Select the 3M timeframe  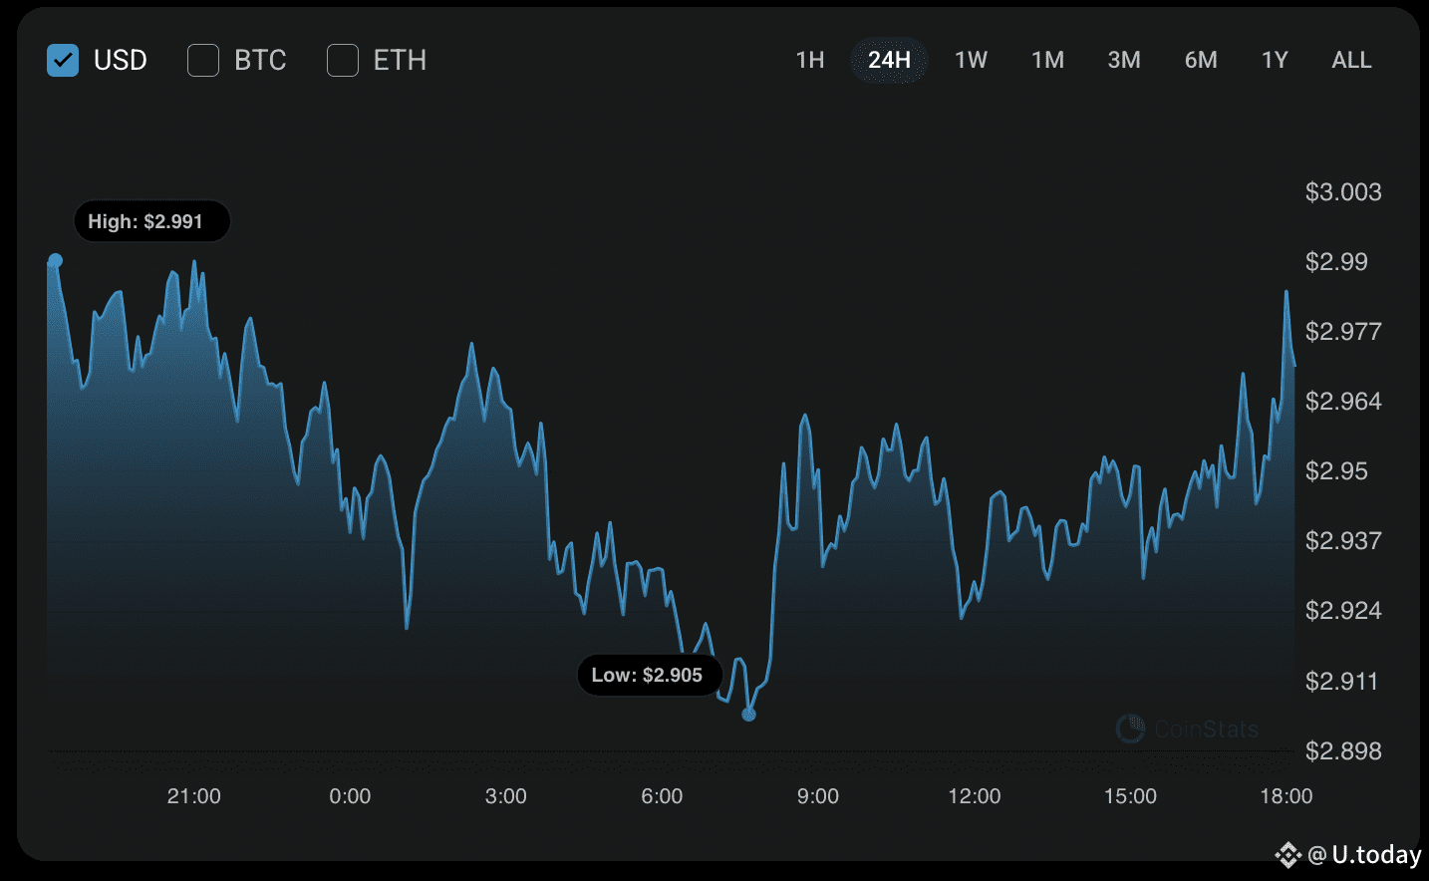coord(1124,61)
